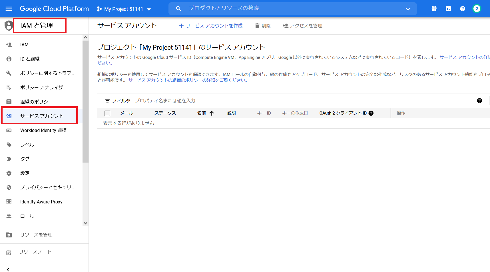Expand the search bar dropdown chevron
Screen dimensions: 490x272
[x=408, y=9]
